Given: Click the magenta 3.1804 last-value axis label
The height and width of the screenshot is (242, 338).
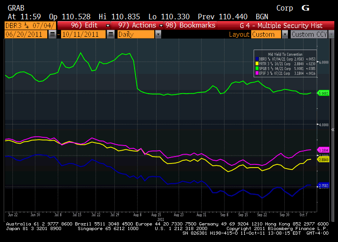Looking at the screenshot, I should point(323,150).
